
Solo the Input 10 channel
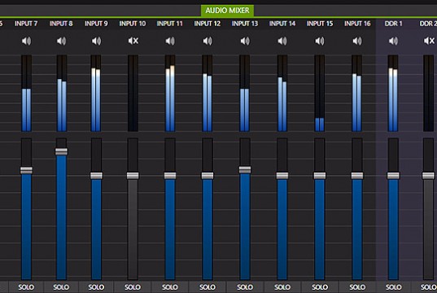click(133, 287)
